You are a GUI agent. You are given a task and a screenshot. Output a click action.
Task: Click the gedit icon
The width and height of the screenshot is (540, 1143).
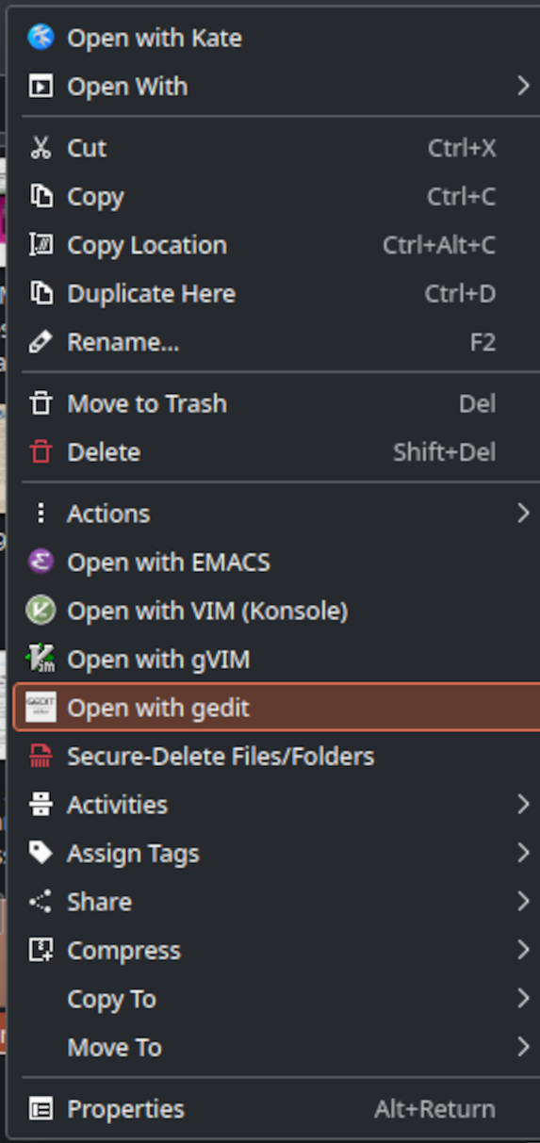(41, 708)
